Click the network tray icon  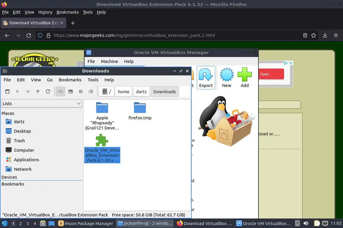pyautogui.click(x=325, y=224)
